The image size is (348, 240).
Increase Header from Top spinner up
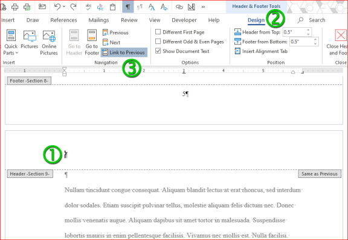click(x=308, y=30)
